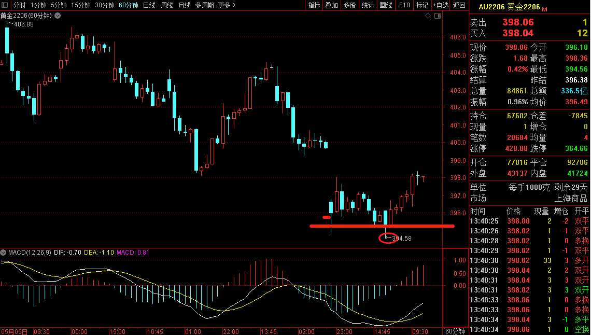Click 返回 to go back
This screenshot has height=335, width=591.
click(x=459, y=5)
